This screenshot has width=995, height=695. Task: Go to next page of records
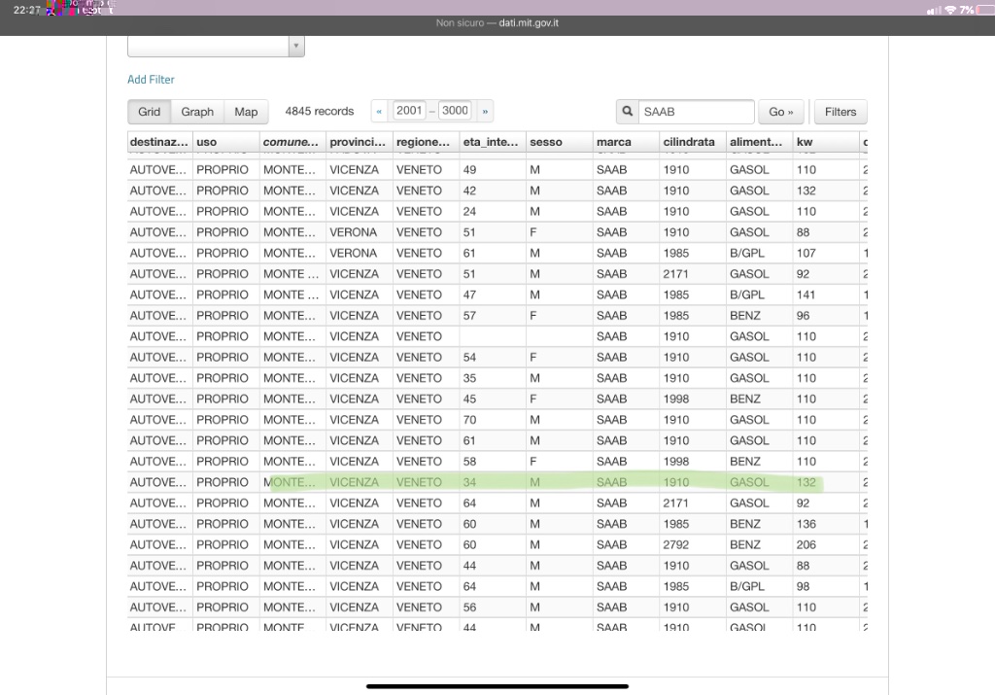[485, 111]
